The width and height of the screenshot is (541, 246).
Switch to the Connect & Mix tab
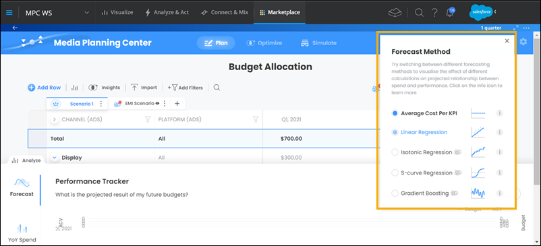tap(225, 12)
